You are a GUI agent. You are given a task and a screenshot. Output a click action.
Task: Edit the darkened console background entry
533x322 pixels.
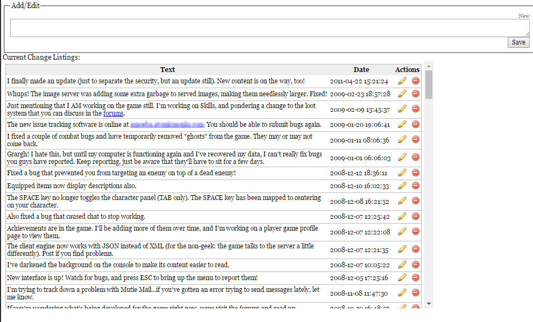coord(402,265)
